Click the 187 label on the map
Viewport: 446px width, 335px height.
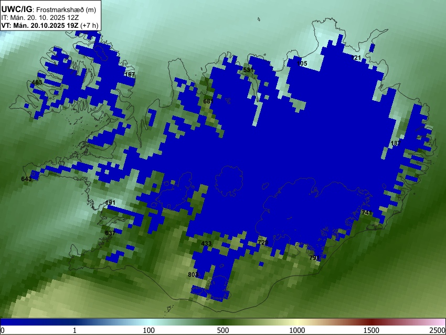pos(396,143)
